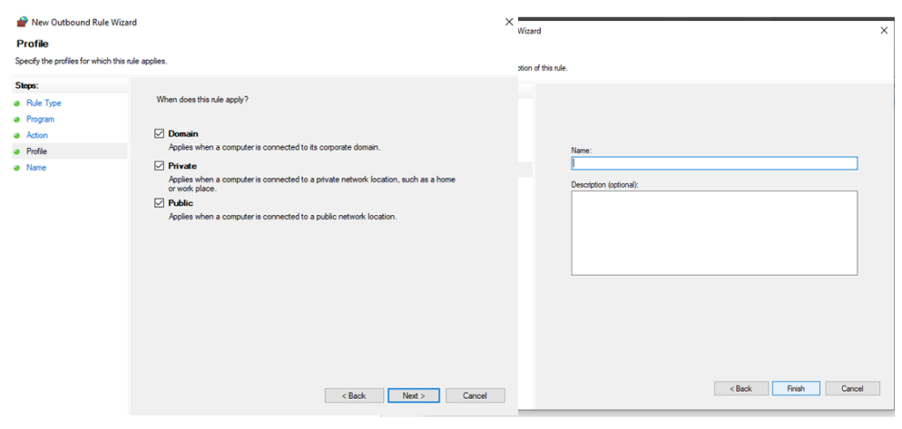
Task: Focus the Name text field
Action: tap(713, 163)
